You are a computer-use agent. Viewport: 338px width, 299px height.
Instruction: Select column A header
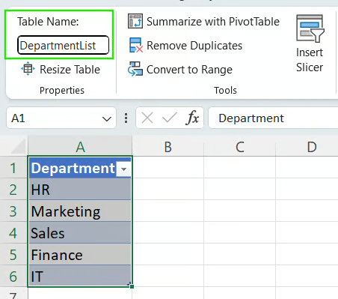(80, 147)
